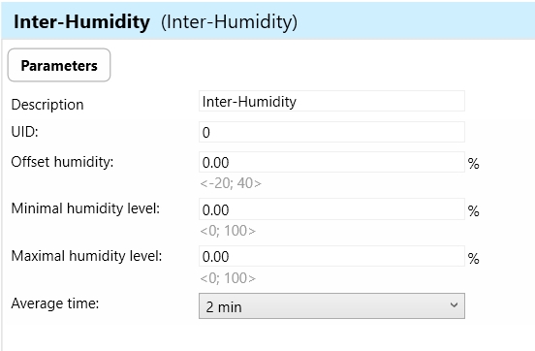Click the percent sign beside Offset humidity
The height and width of the screenshot is (351, 535).
(x=474, y=164)
